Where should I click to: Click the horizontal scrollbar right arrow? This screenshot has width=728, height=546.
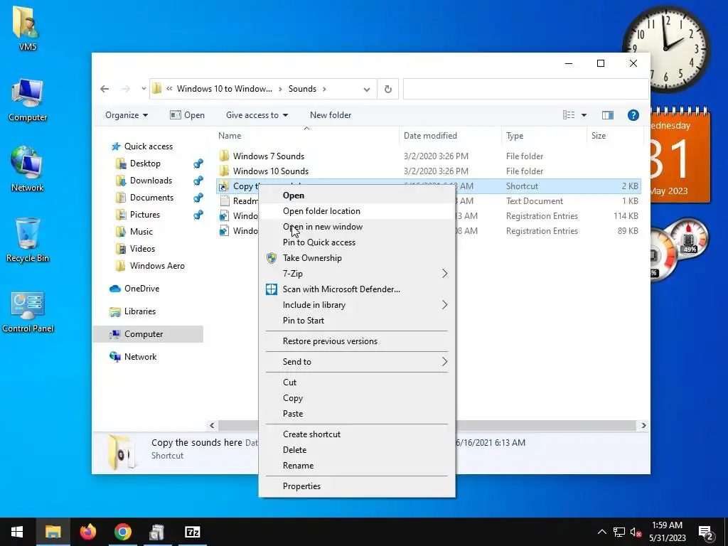click(x=643, y=425)
